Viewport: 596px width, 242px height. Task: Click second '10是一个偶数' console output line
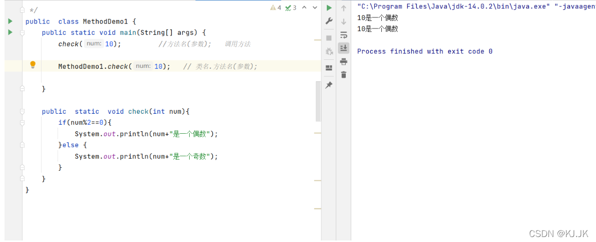pyautogui.click(x=378, y=29)
